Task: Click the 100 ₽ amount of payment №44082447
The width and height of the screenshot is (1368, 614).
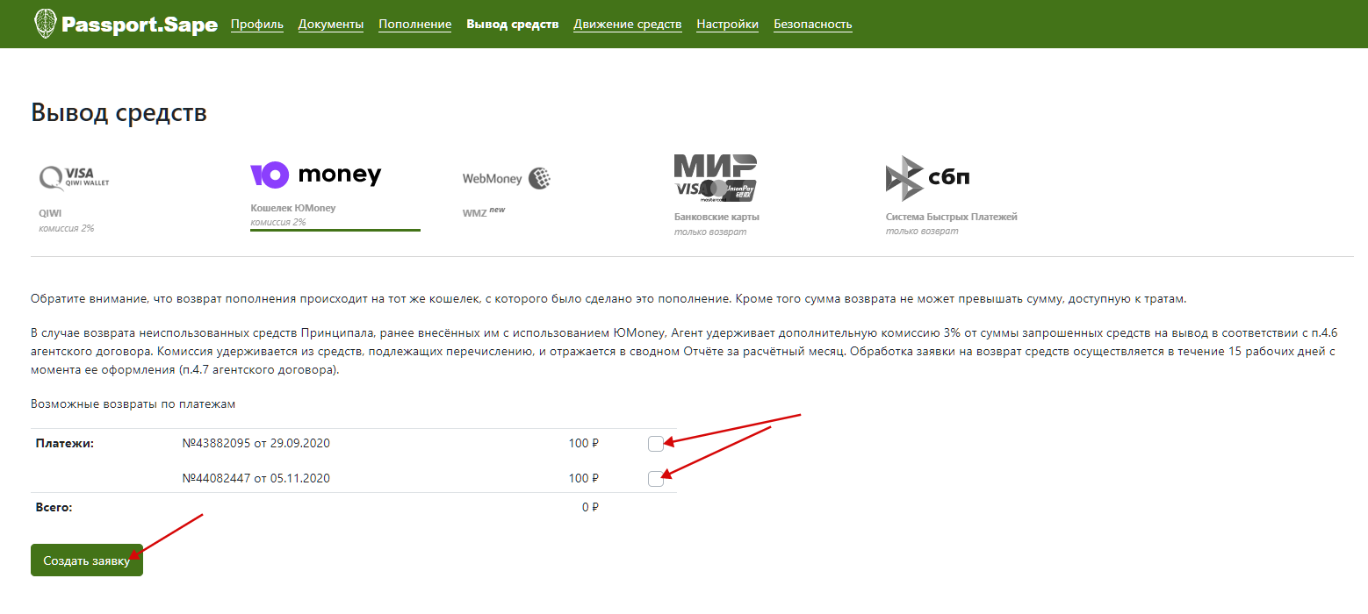Action: tap(584, 478)
